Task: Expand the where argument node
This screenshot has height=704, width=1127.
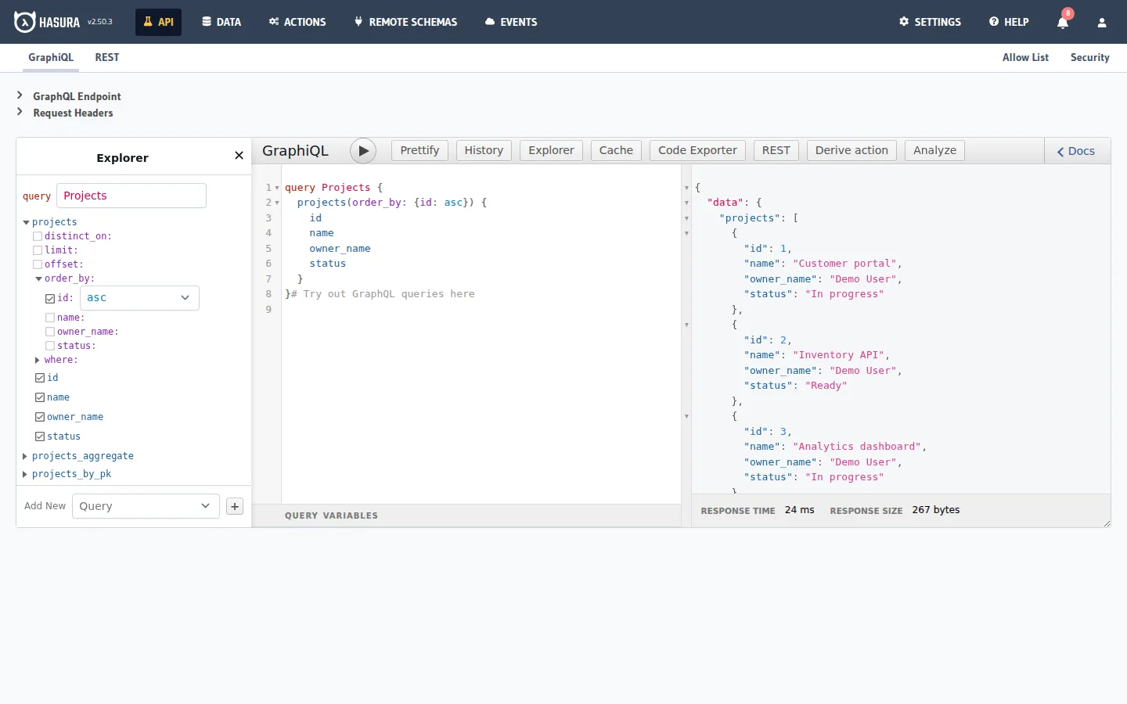Action: pos(38,360)
